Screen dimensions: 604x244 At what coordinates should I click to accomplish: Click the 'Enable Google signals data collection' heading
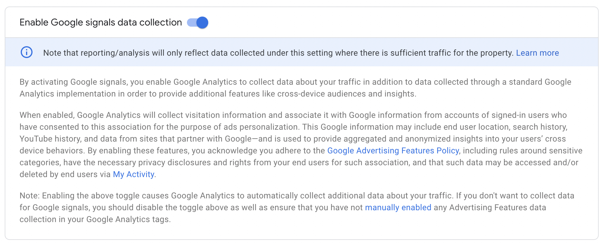tap(101, 23)
